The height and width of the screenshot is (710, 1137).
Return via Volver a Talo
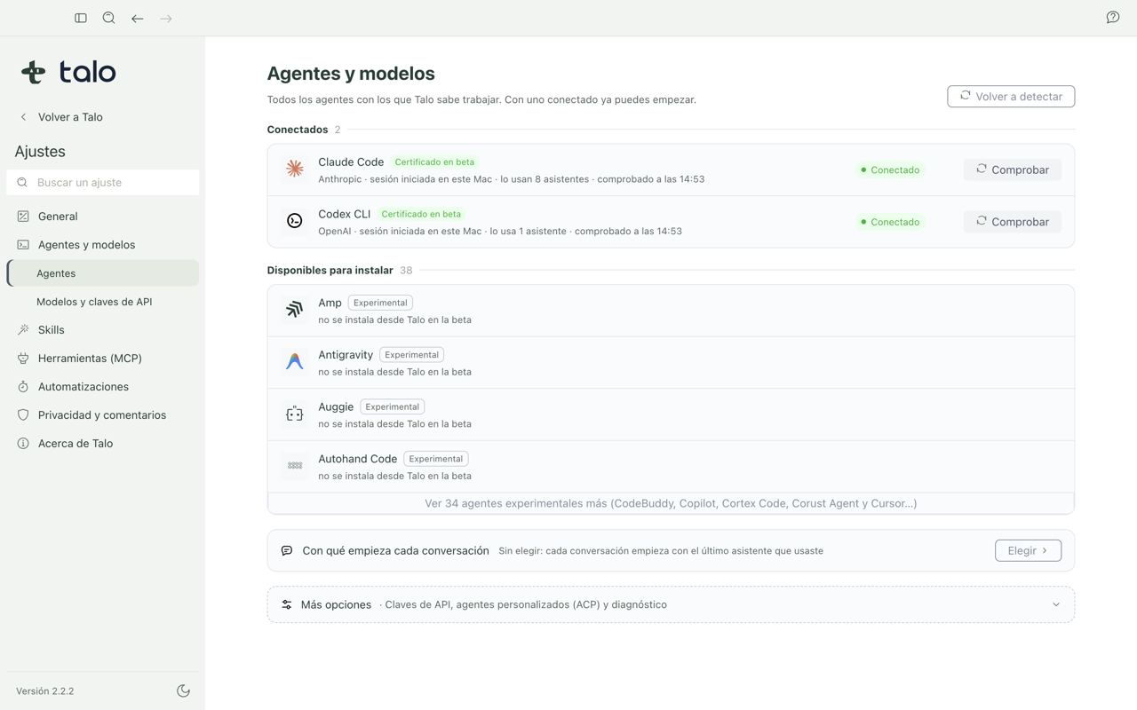pyautogui.click(x=61, y=117)
